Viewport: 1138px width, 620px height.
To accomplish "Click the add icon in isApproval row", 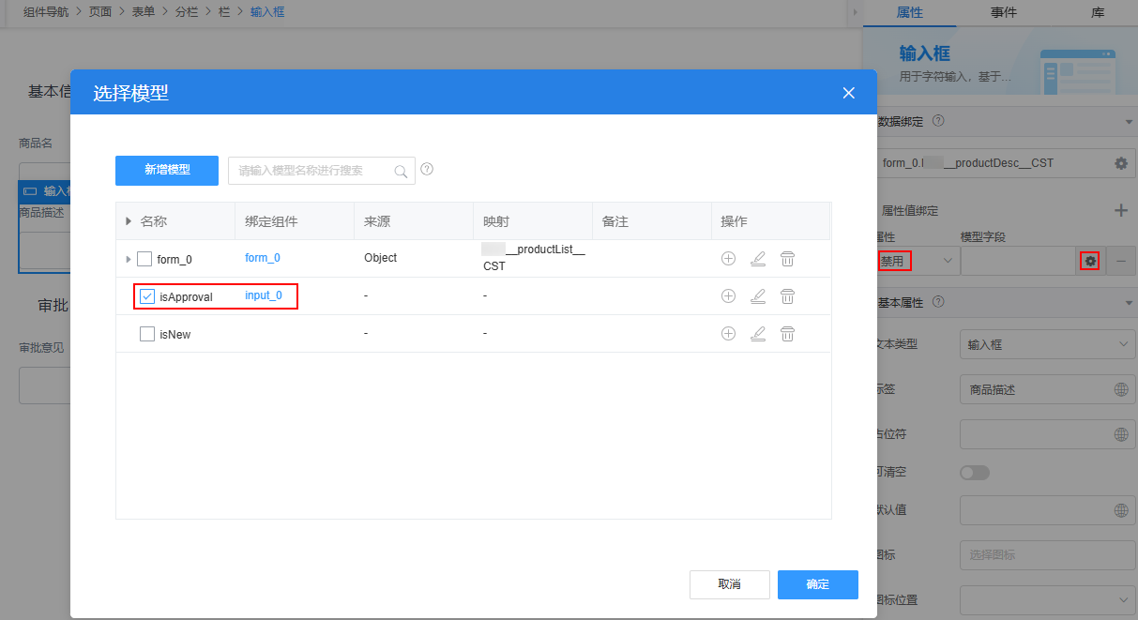I will [728, 295].
